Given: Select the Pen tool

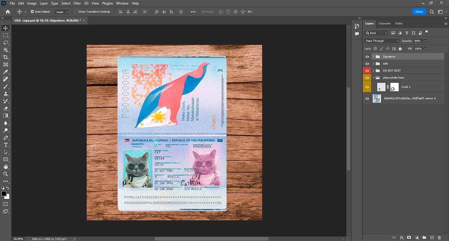Looking at the screenshot, I should click(x=6, y=137).
